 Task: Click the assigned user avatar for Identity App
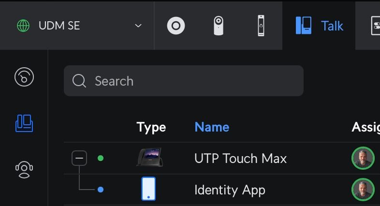pyautogui.click(x=363, y=190)
